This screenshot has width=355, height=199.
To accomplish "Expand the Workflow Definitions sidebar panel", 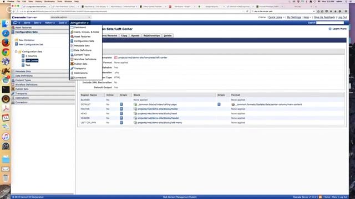I will coord(43,85).
